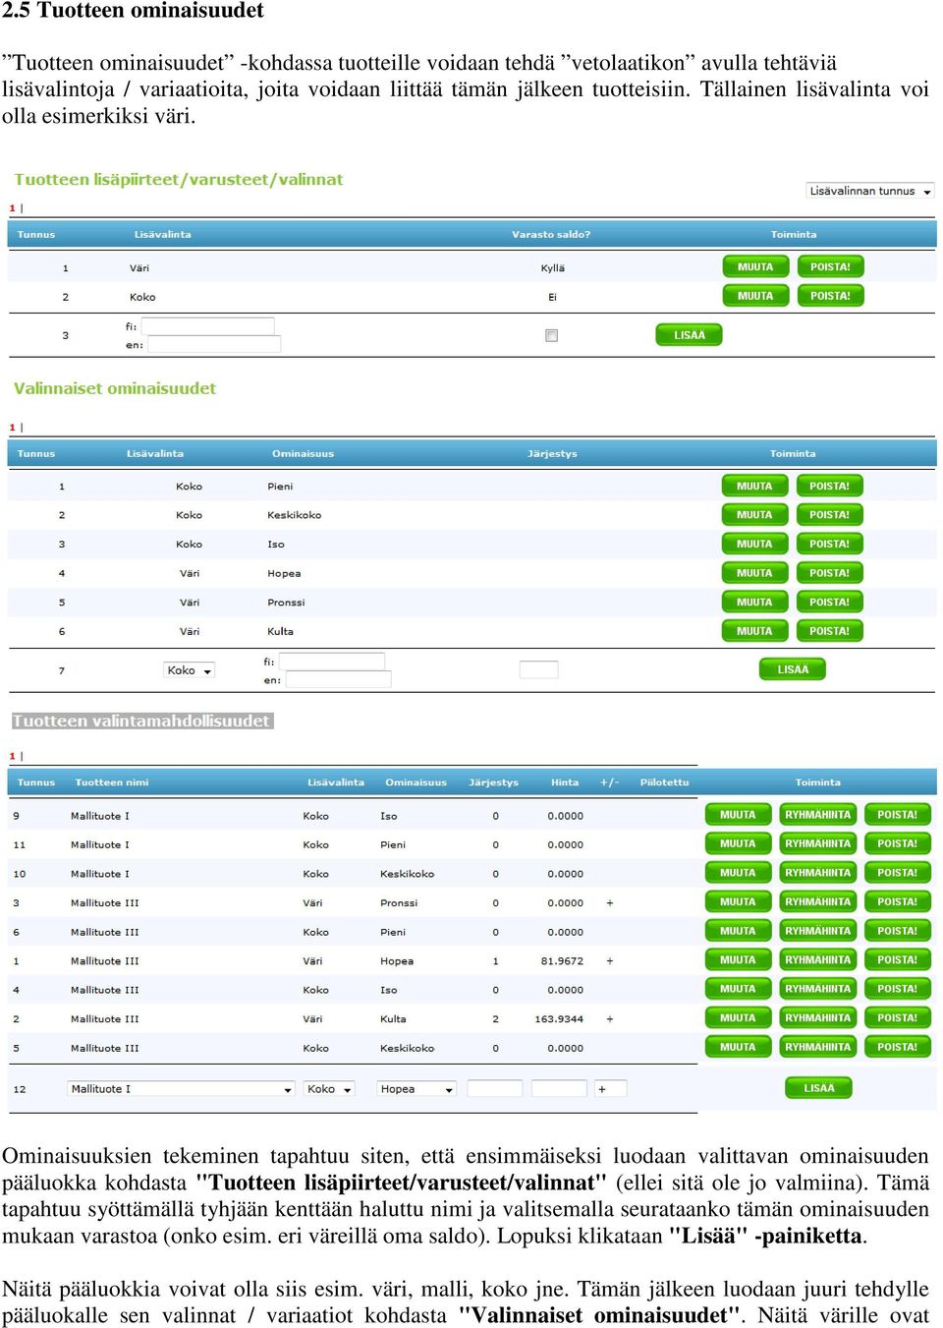This screenshot has height=1328, width=943.
Task: Open the Lisävalinnan tunnus dropdown
Action: [870, 191]
